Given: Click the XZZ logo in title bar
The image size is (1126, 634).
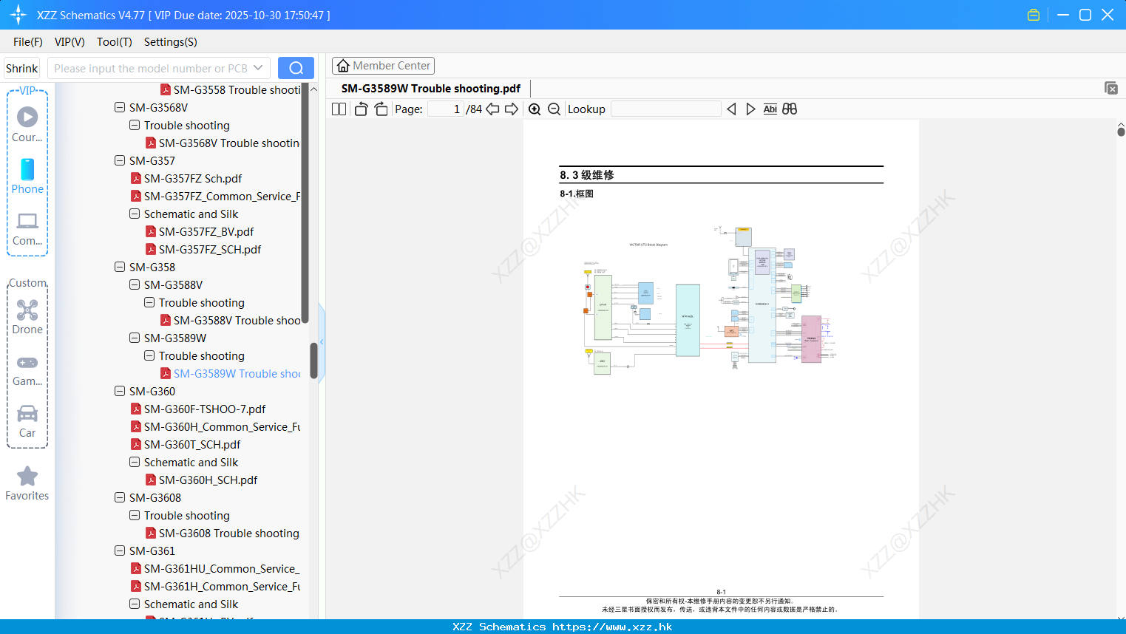Looking at the screenshot, I should coord(18,15).
